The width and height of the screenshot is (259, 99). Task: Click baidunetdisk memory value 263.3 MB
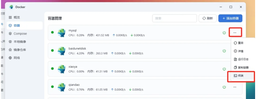pos(102,54)
